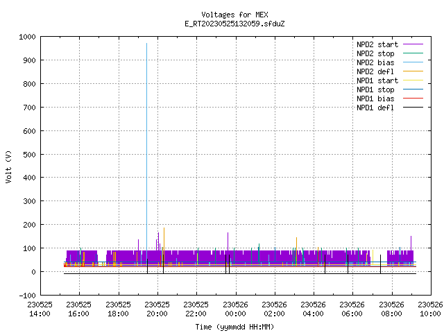The height and width of the screenshot is (333, 444).
Task: Click the 600 y-axis tick label
Action: pos(29,131)
